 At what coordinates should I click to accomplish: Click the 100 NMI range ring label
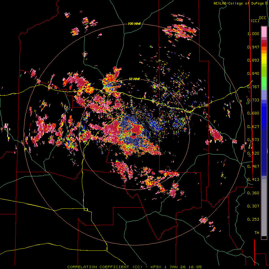pos(134,24)
